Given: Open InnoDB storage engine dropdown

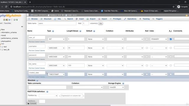Looking at the screenshot, I should click(116, 87).
